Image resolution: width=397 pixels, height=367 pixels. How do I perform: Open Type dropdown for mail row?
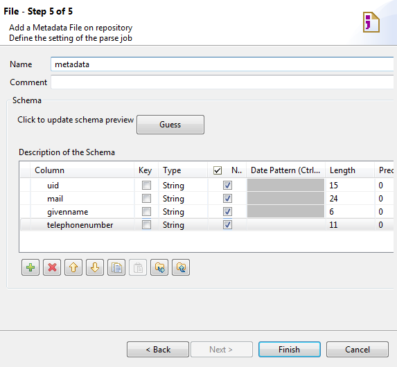click(183, 199)
